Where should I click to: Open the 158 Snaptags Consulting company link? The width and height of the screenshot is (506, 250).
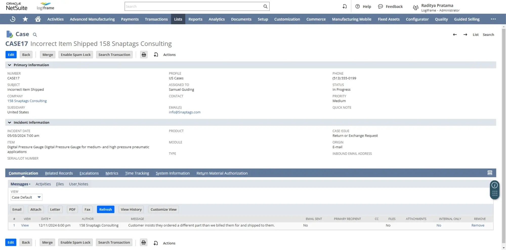coord(27,101)
